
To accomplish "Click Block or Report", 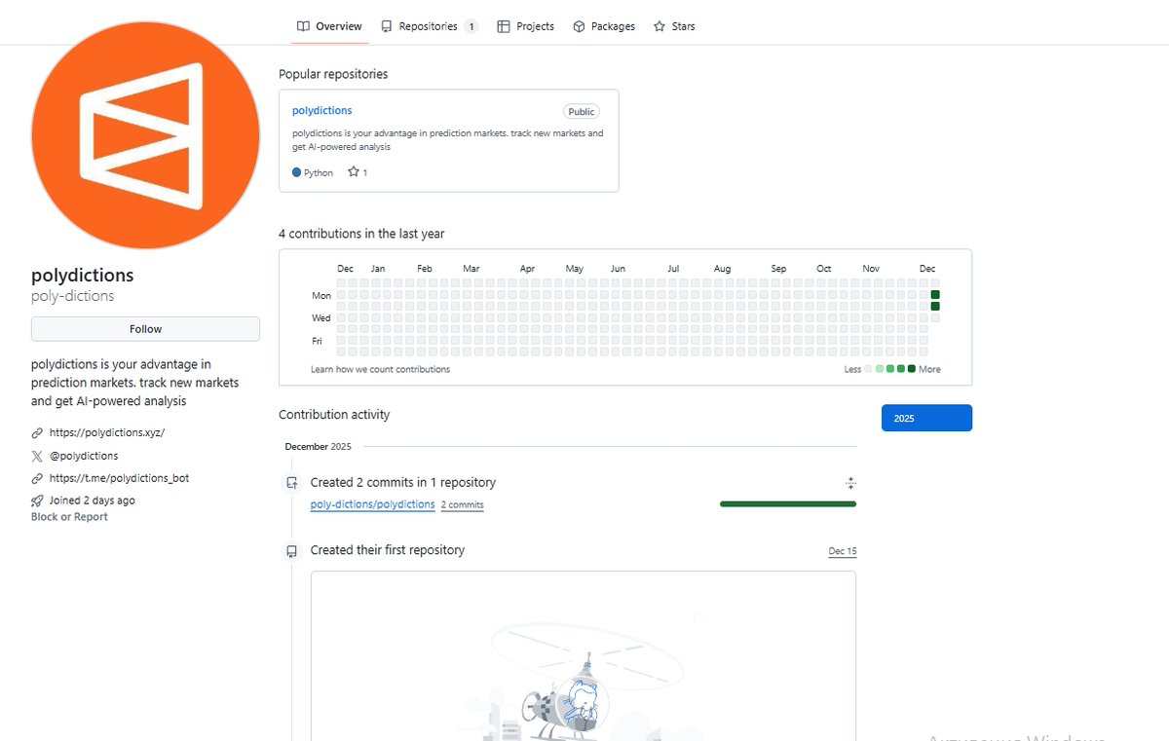I will click(x=69, y=517).
